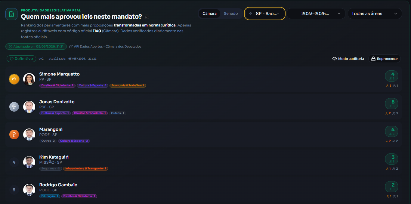The width and height of the screenshot is (411, 204).
Task: Click the Atualizado em 05/05/2026 badge
Action: 36,47
